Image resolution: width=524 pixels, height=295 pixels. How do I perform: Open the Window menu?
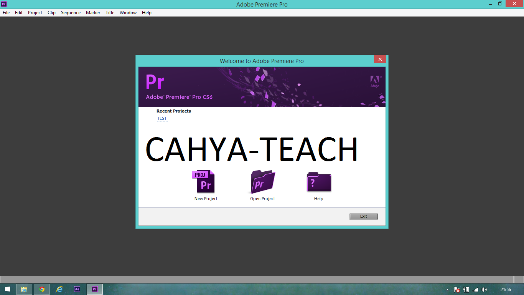coord(128,13)
